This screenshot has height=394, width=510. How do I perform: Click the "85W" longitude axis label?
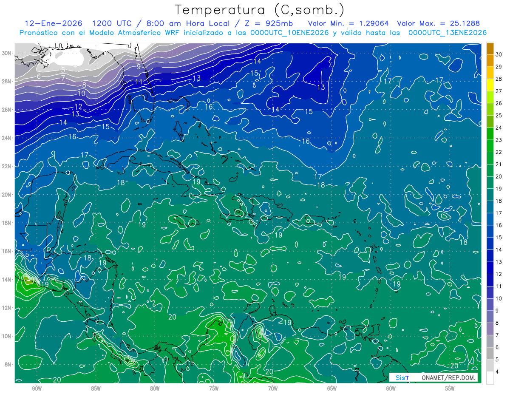[96, 388]
